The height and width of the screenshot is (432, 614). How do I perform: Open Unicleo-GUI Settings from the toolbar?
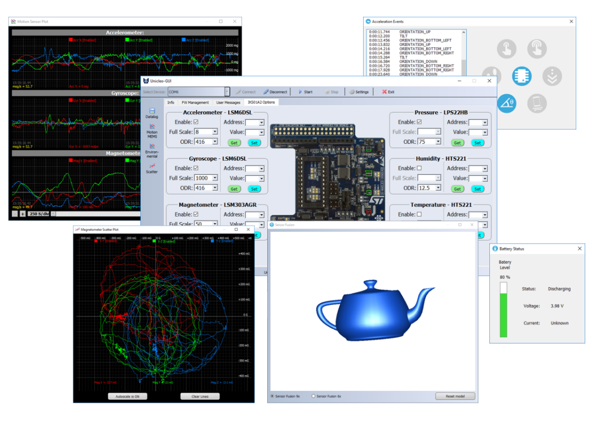coord(360,92)
